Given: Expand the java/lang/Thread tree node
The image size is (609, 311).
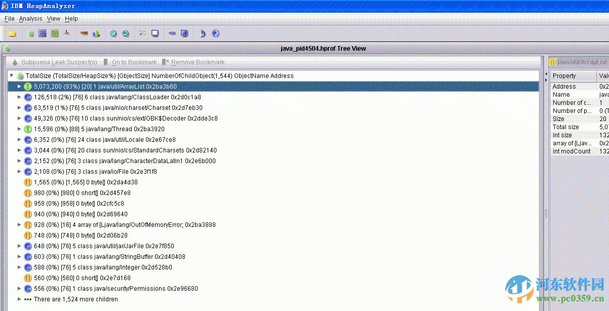Looking at the screenshot, I should (x=18, y=129).
